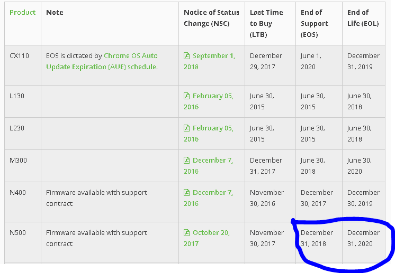The image size is (395, 273).
Task: Click the PDF icon in the L130 row
Action: tap(186, 96)
